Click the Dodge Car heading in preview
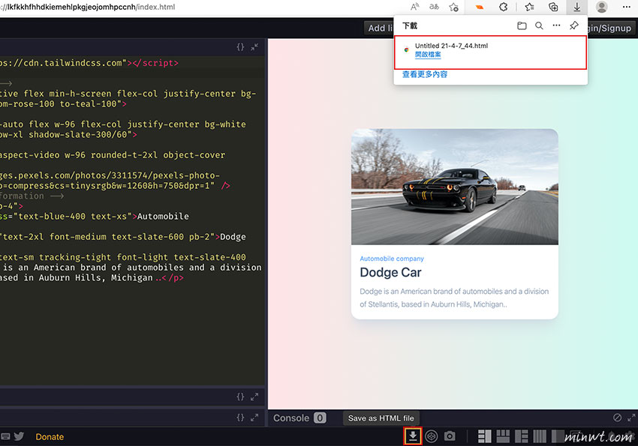The image size is (638, 446). click(390, 272)
